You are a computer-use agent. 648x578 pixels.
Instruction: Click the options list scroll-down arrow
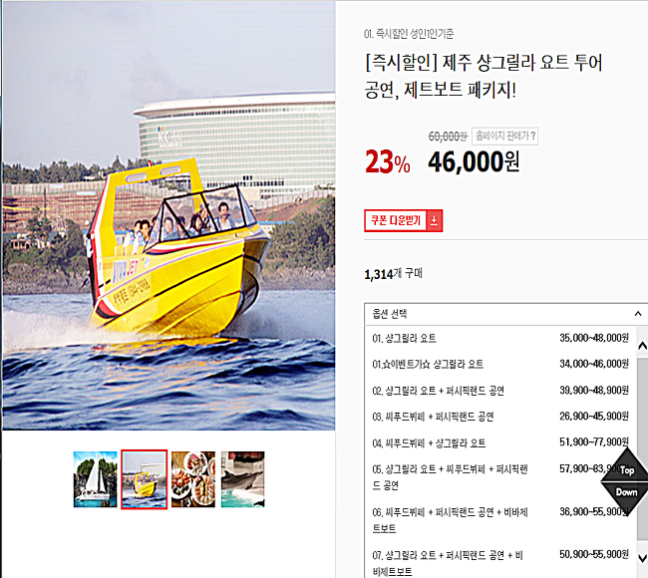coord(642,558)
